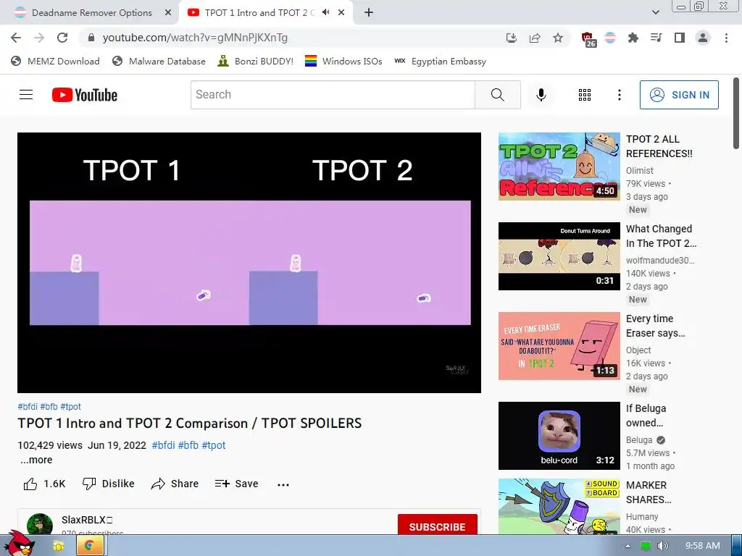Subscribe to SlaxRBLX channel
Viewport: 742px width, 556px height.
tap(437, 525)
